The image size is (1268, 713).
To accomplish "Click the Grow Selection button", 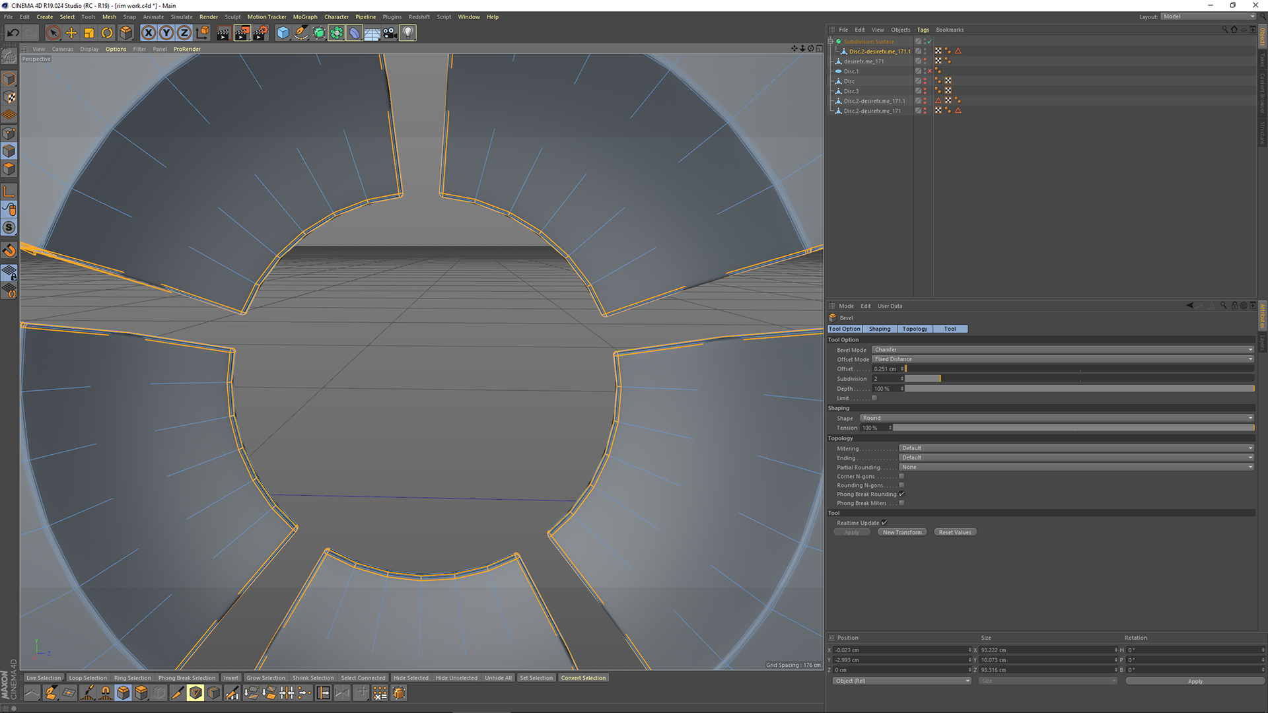I will (266, 678).
